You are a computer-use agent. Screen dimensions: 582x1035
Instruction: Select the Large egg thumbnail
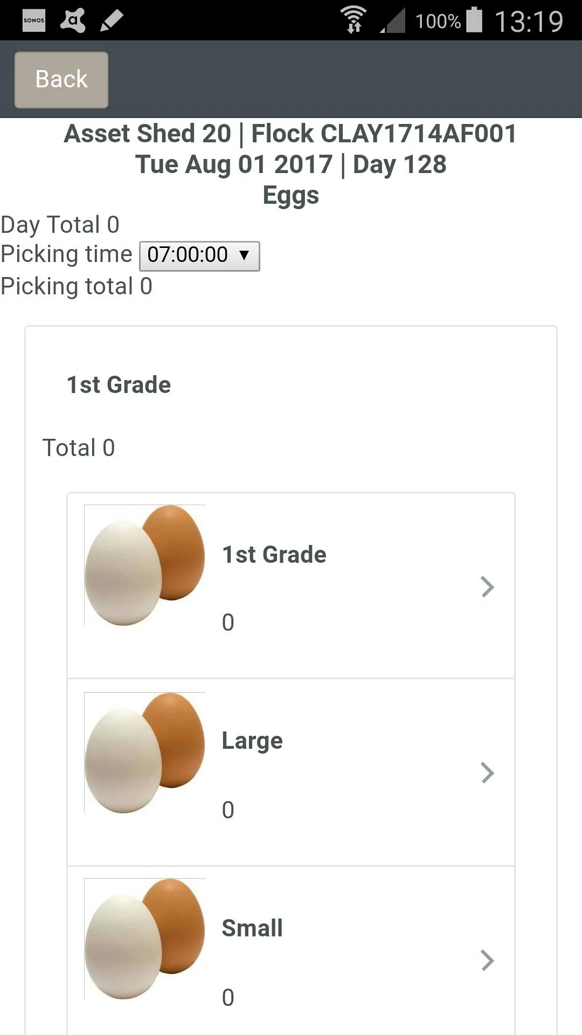pyautogui.click(x=145, y=753)
